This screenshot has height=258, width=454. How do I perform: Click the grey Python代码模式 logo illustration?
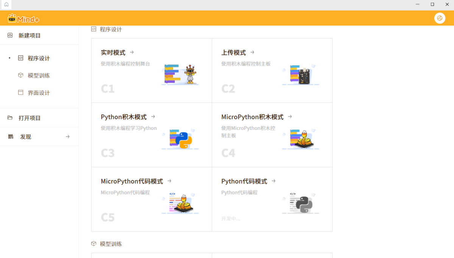pyautogui.click(x=300, y=203)
